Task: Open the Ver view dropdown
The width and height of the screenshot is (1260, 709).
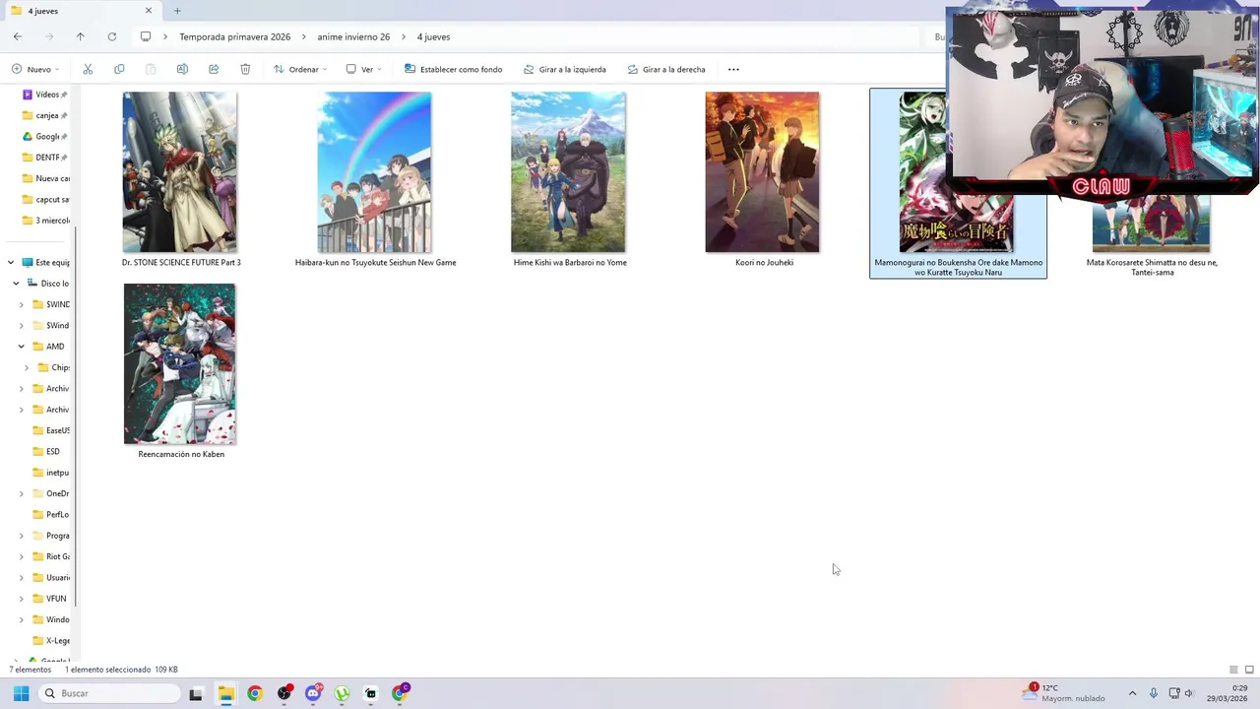Action: [x=363, y=69]
